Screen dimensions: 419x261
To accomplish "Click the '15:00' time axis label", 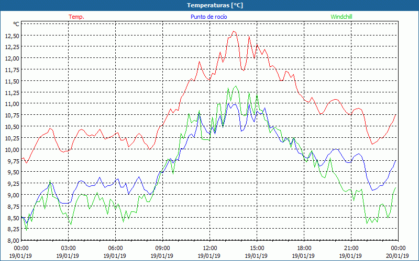I will coord(257,248).
